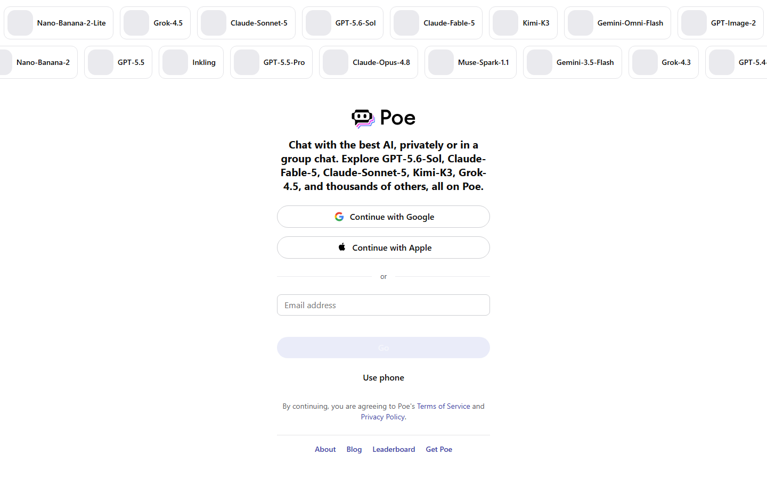Click the Google logo icon
This screenshot has width=767, height=479.
click(339, 217)
